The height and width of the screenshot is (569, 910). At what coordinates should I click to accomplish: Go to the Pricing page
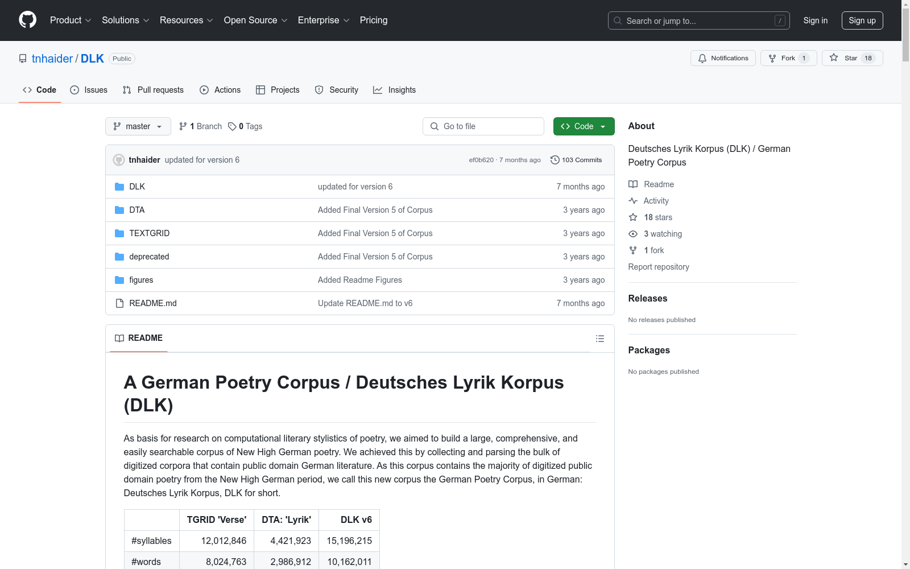tap(374, 20)
